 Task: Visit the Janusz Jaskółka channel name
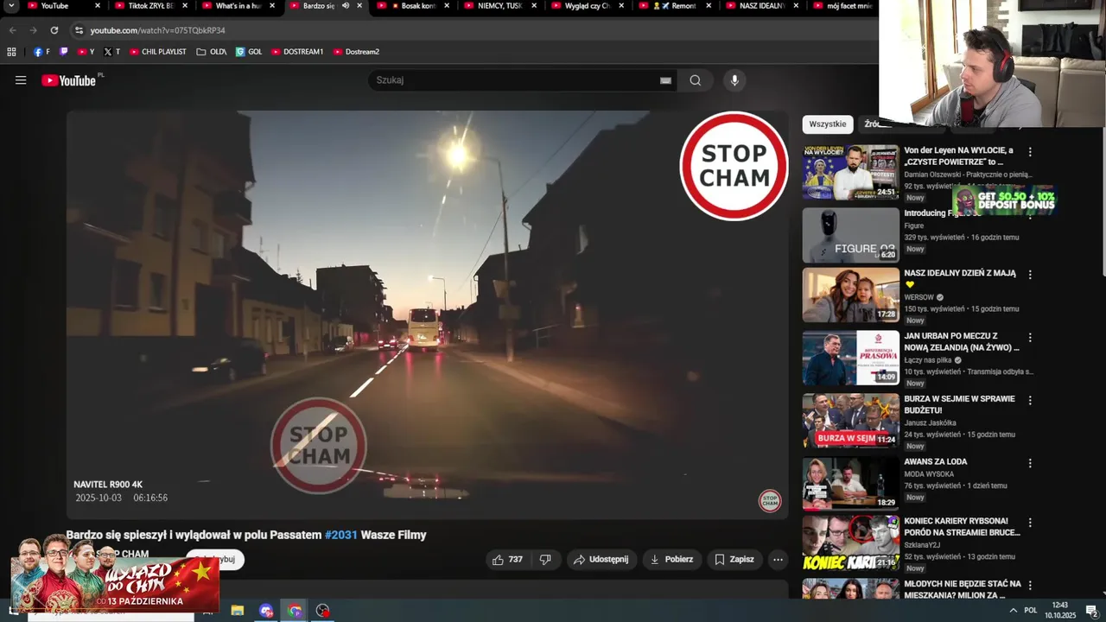tap(930, 423)
